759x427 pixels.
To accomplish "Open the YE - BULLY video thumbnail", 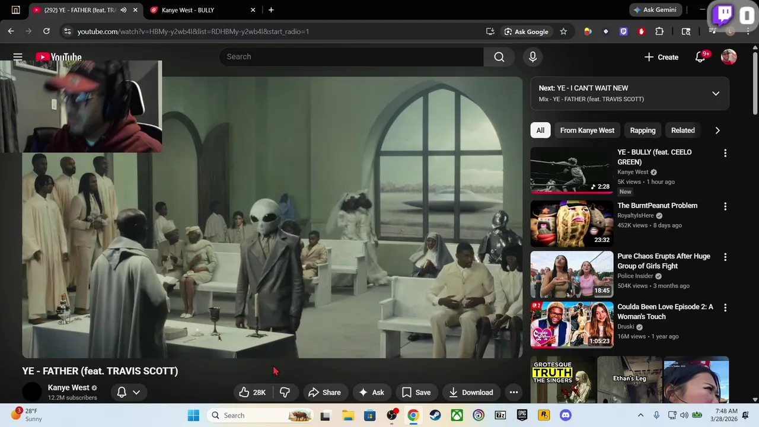I will pos(572,171).
